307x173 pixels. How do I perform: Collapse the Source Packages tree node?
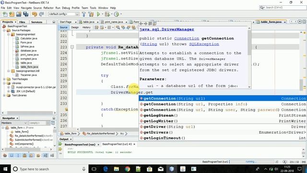tap(4, 30)
